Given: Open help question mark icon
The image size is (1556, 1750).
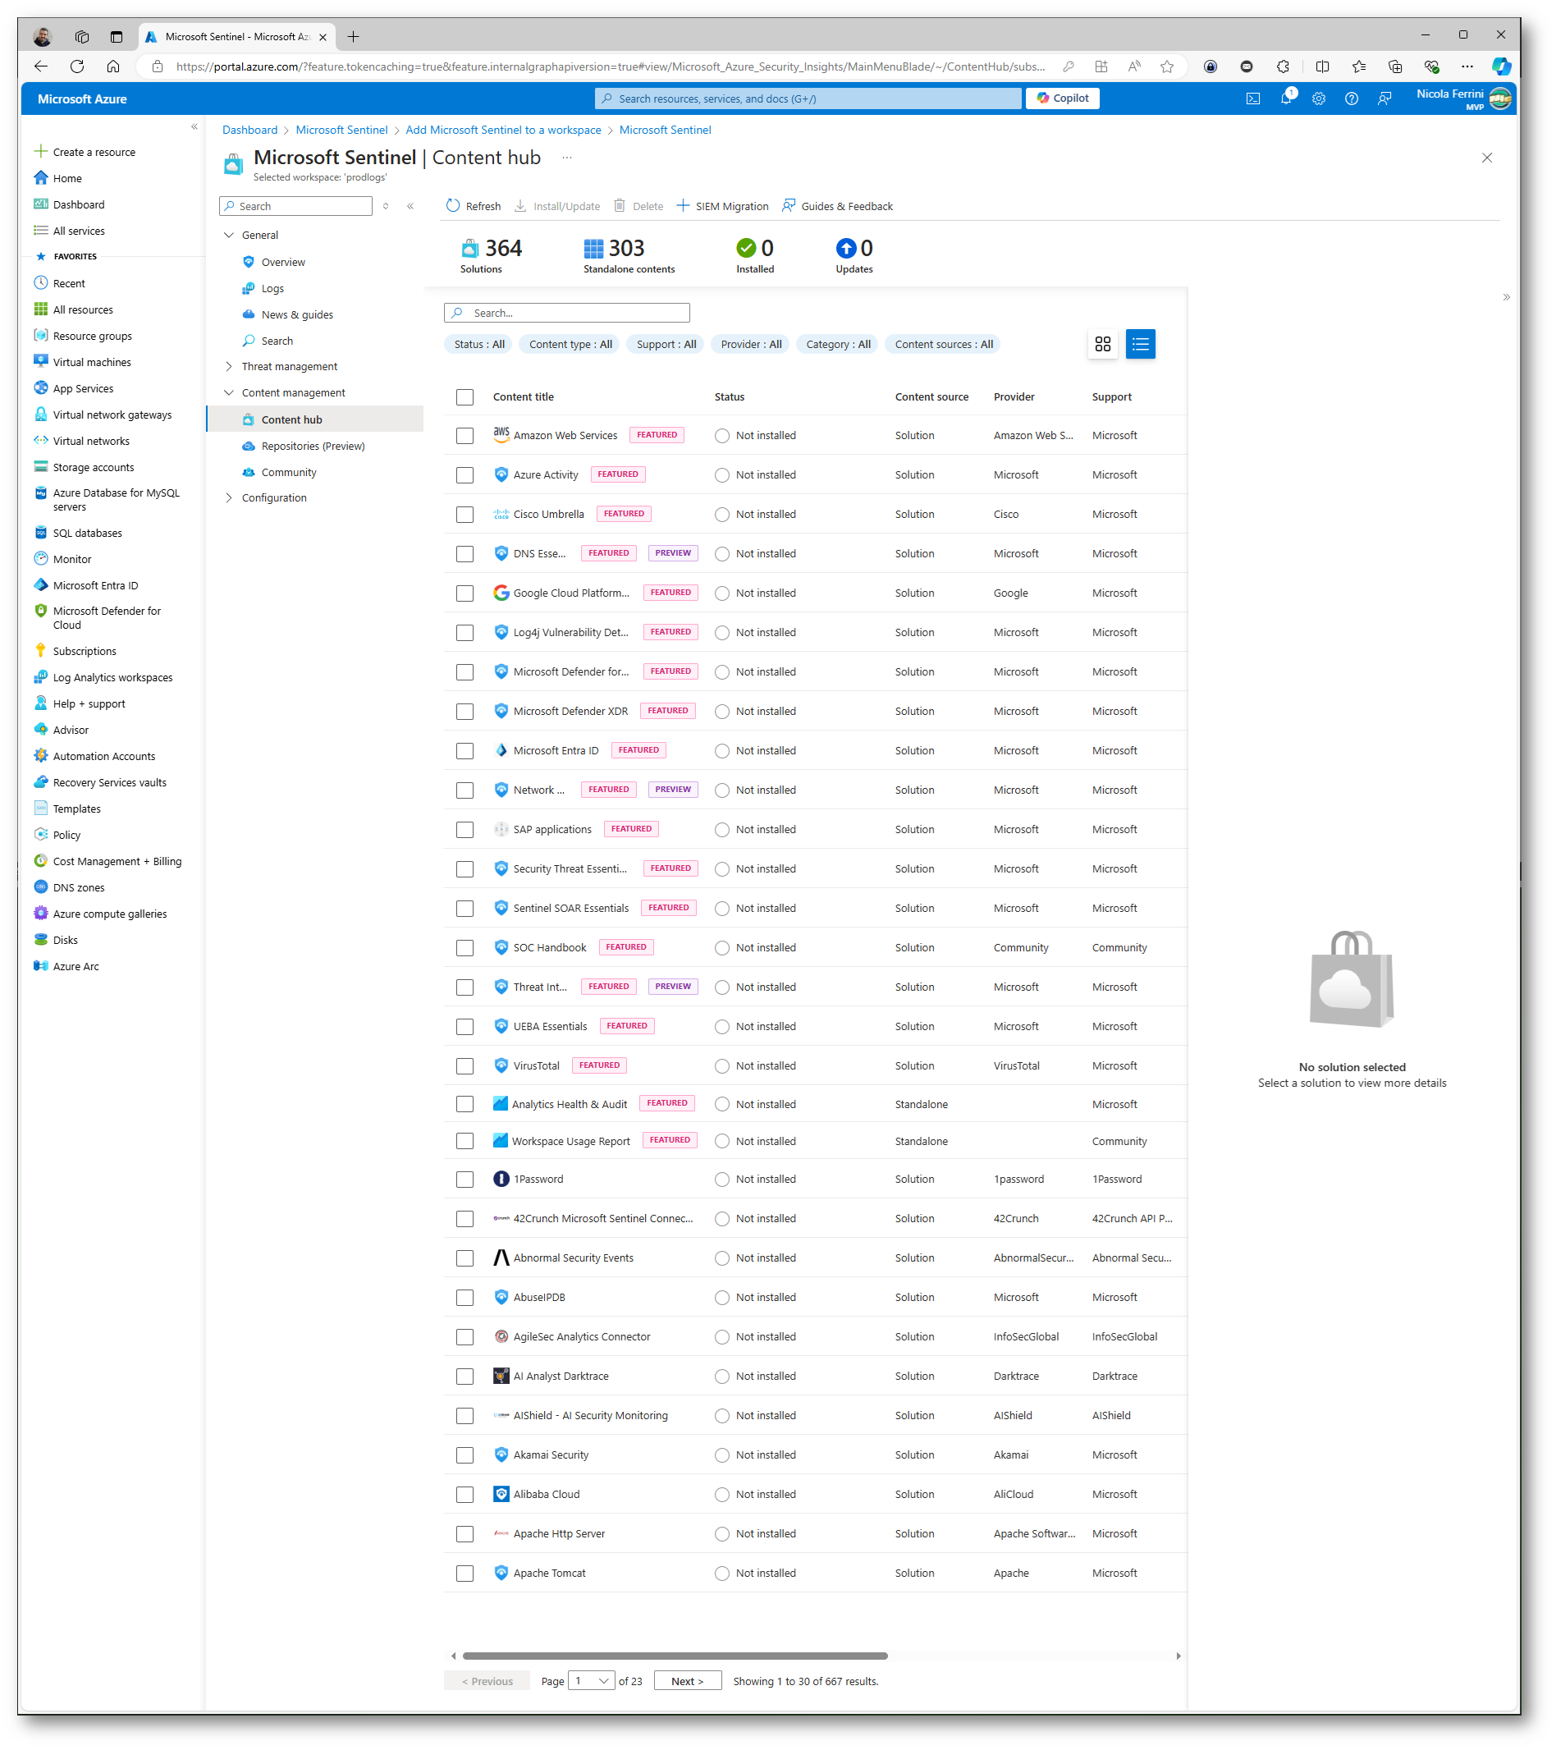Looking at the screenshot, I should 1351,98.
